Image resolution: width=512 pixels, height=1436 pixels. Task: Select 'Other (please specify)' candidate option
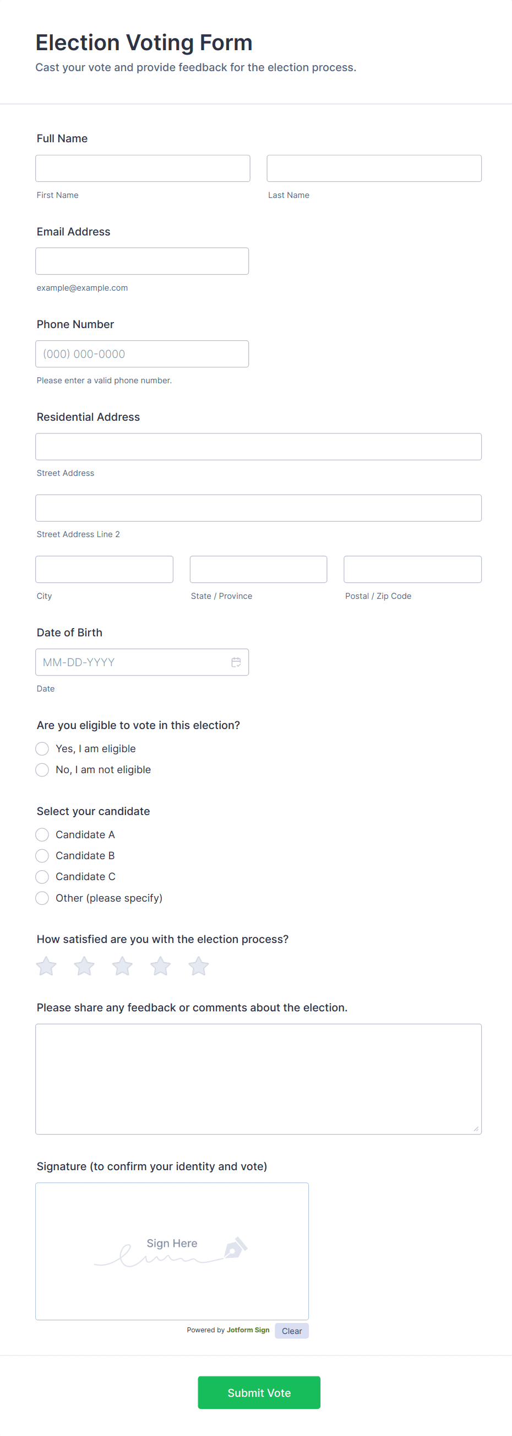pyautogui.click(x=42, y=898)
